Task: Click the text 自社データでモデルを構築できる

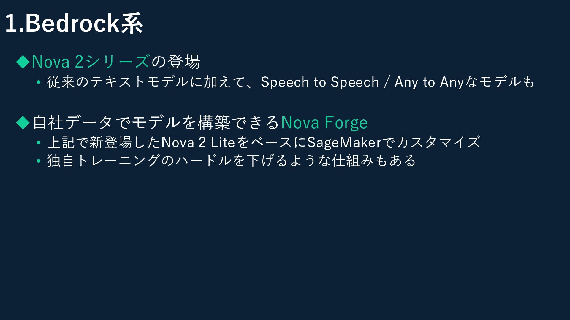Action: click(156, 123)
